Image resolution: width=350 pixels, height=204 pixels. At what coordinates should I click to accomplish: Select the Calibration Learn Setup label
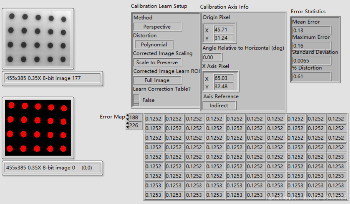tap(159, 6)
